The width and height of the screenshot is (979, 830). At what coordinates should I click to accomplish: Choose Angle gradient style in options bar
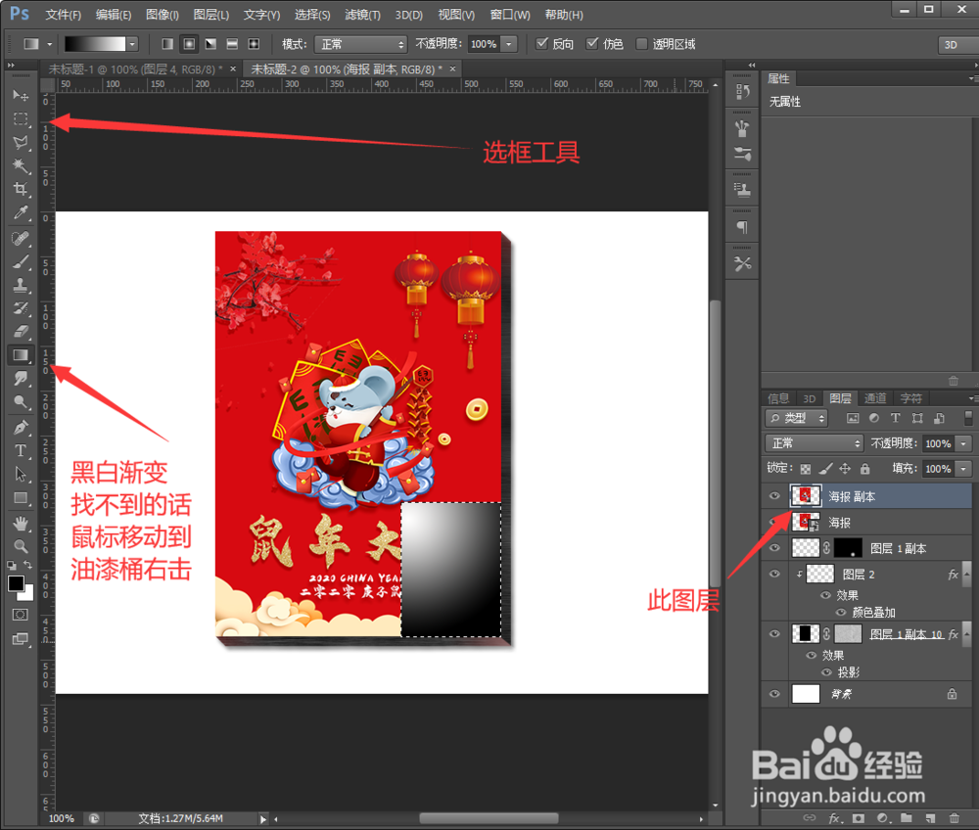[x=211, y=44]
